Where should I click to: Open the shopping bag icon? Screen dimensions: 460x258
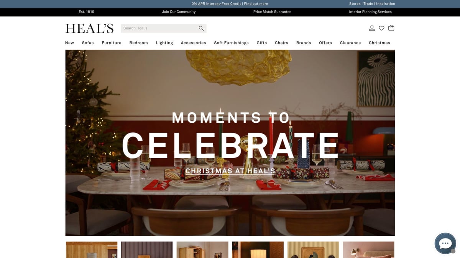click(x=391, y=28)
